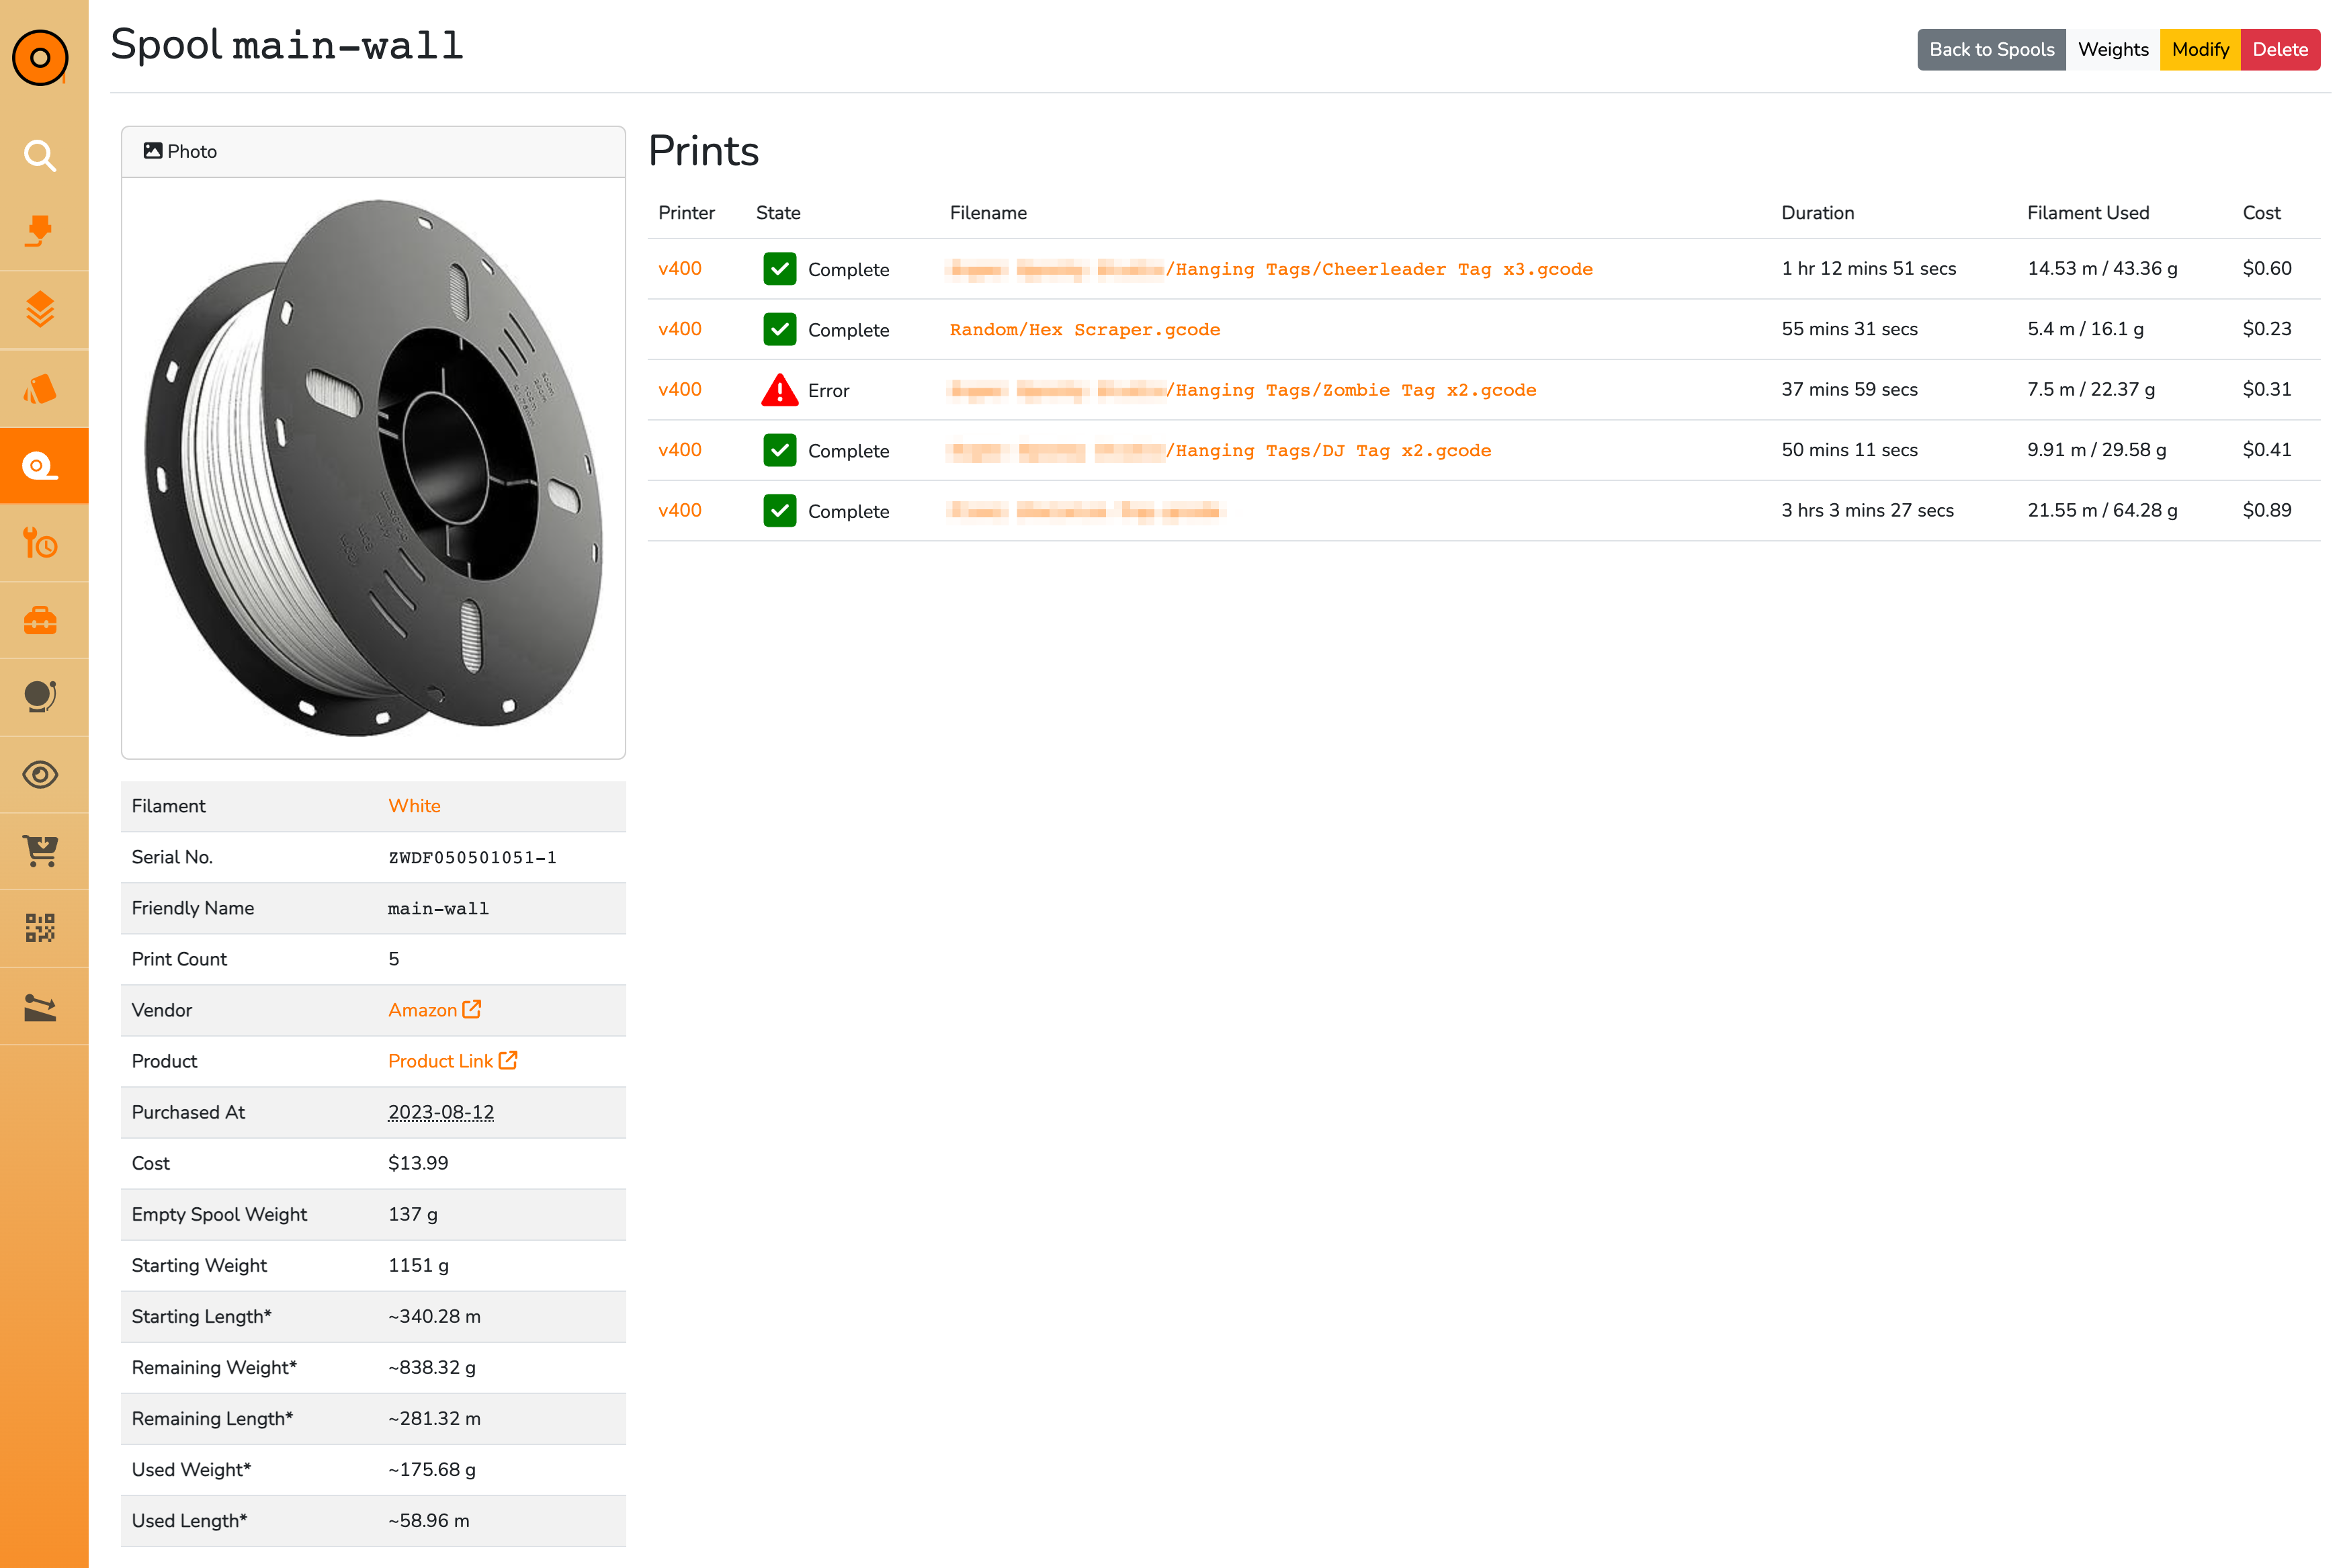Open search from the sidebar
The width and height of the screenshot is (2341, 1568).
(41, 155)
